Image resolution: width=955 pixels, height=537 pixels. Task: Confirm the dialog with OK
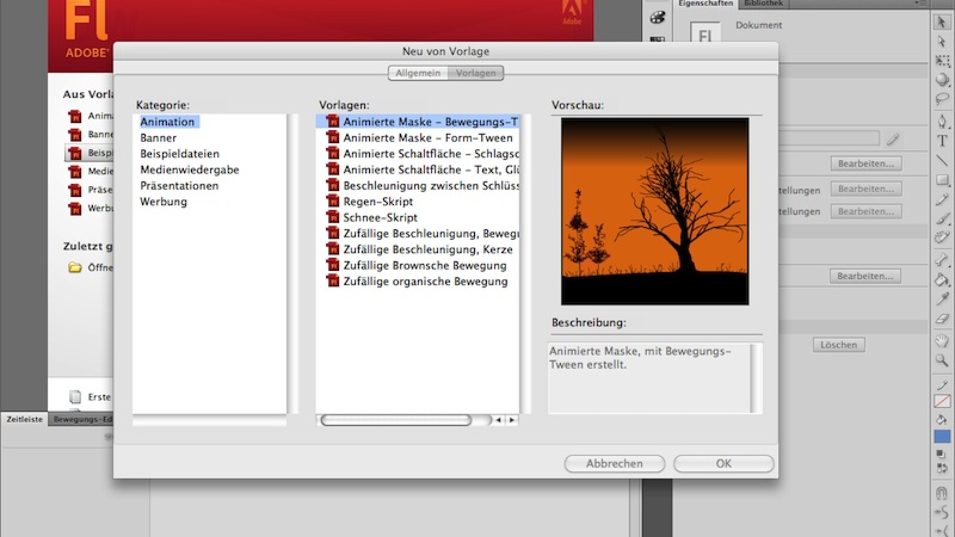click(x=723, y=464)
